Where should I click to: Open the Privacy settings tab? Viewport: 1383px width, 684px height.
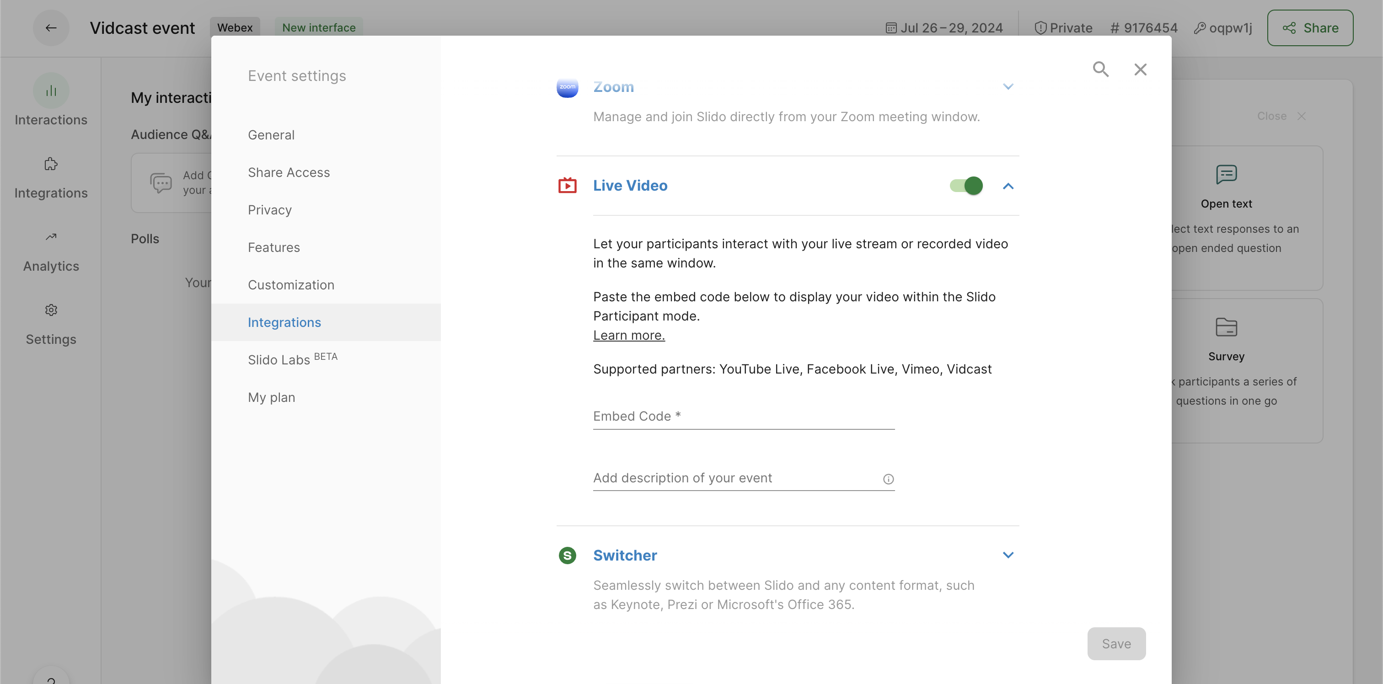pos(326,210)
